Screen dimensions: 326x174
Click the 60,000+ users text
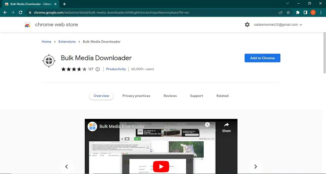[142, 69]
